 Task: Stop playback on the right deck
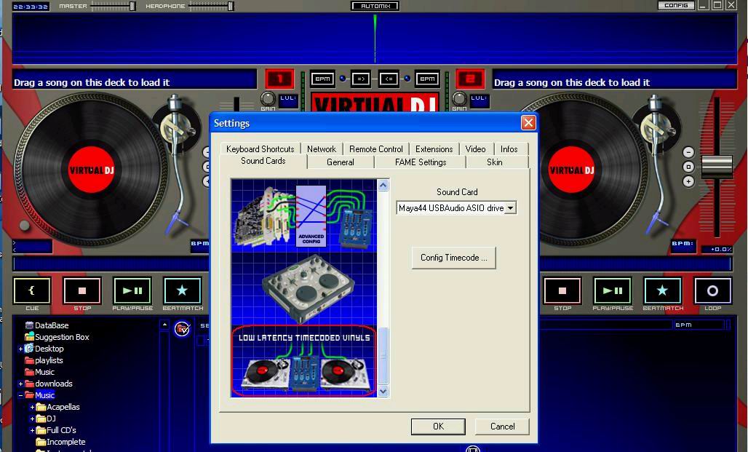coord(562,290)
